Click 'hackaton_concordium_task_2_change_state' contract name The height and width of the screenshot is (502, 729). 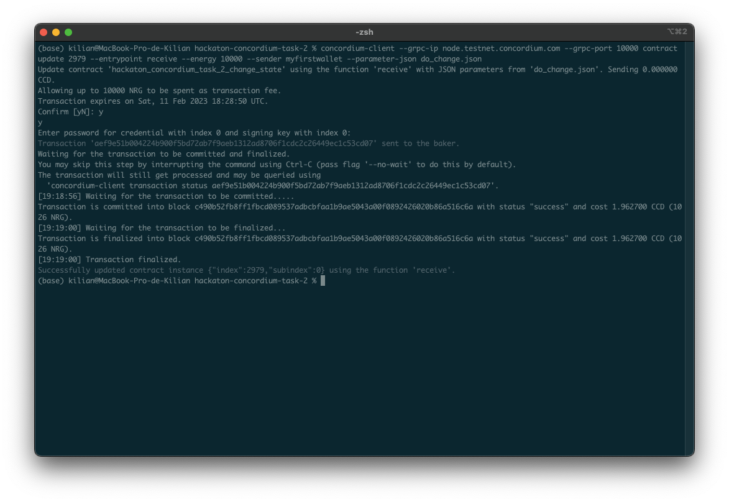coord(196,70)
